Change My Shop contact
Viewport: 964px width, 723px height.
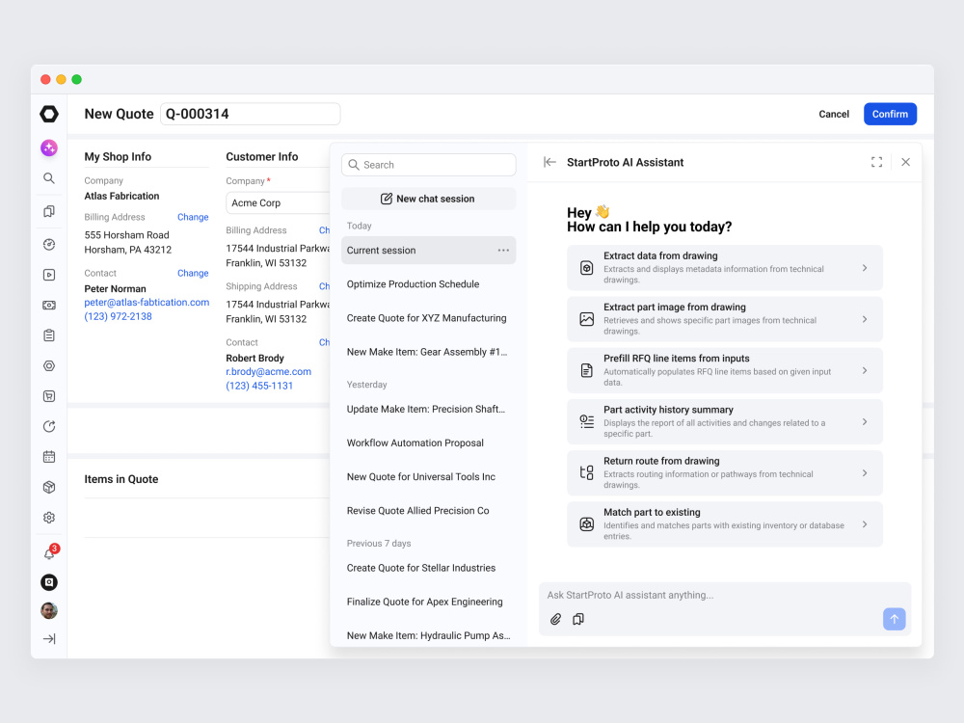[193, 273]
